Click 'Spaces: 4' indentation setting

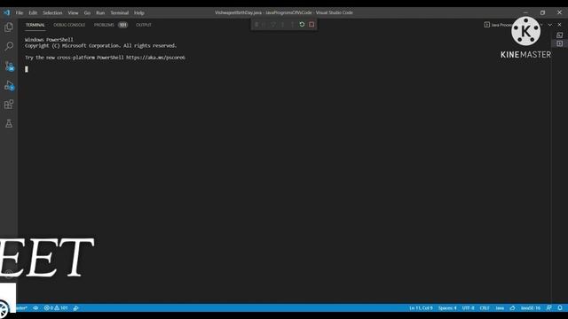point(447,307)
